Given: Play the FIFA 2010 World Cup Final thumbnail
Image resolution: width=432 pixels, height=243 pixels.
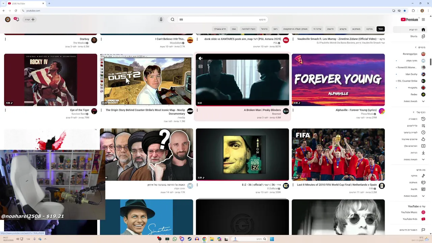Looking at the screenshot, I should pyautogui.click(x=338, y=155).
